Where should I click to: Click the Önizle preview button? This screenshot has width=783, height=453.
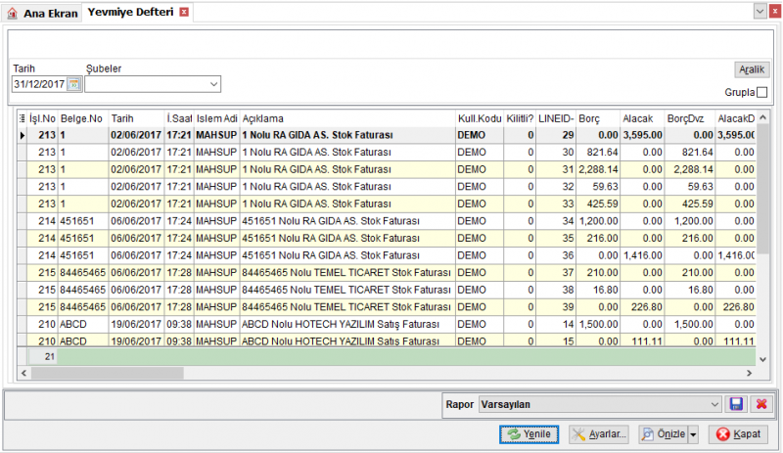(664, 434)
